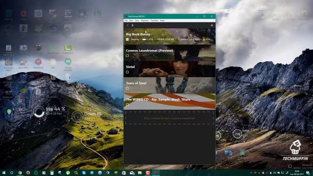Click the forward arrow in WebTorrent

click(133, 25)
